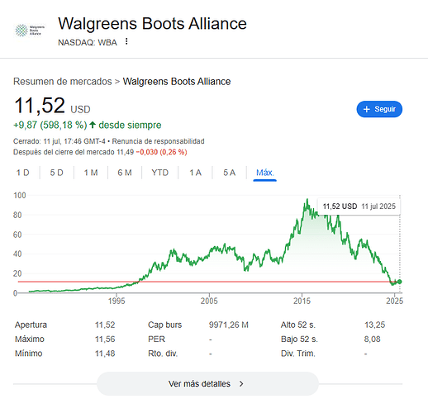
Task: Follow the stock with Seguir button
Action: click(x=379, y=109)
